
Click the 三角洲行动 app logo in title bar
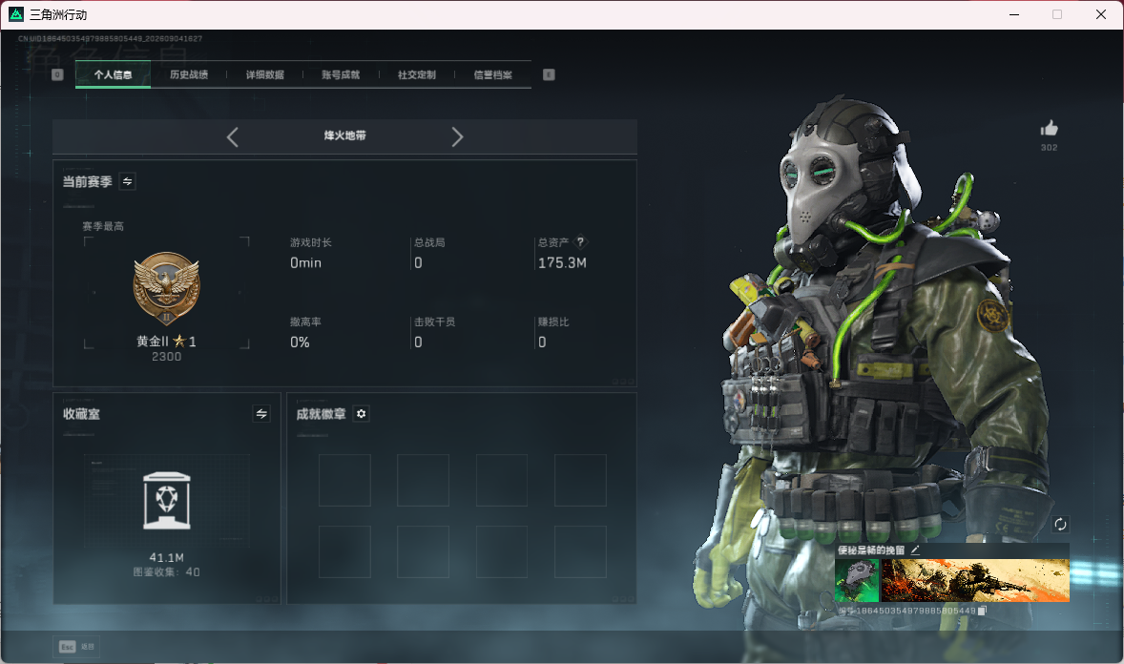16,14
